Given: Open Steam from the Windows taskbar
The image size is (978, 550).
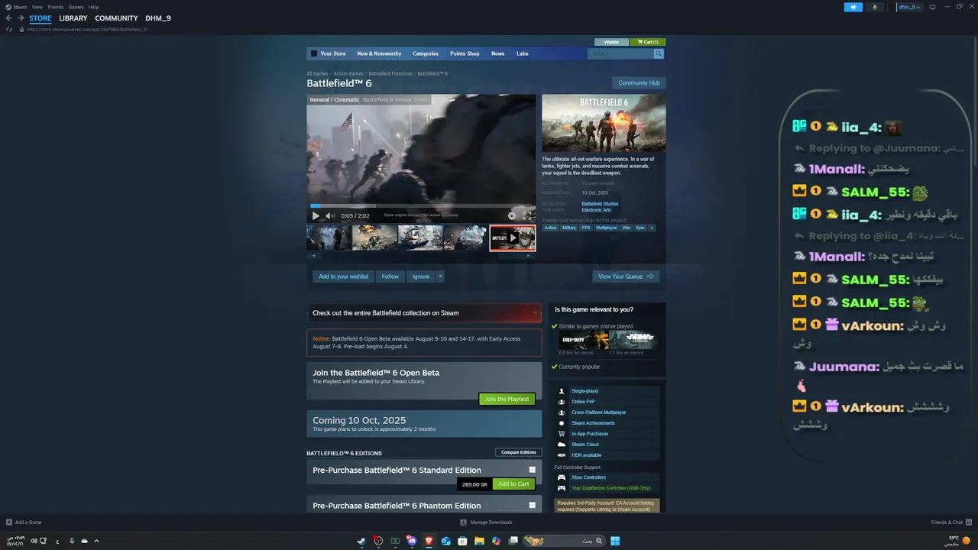Looking at the screenshot, I should [361, 541].
